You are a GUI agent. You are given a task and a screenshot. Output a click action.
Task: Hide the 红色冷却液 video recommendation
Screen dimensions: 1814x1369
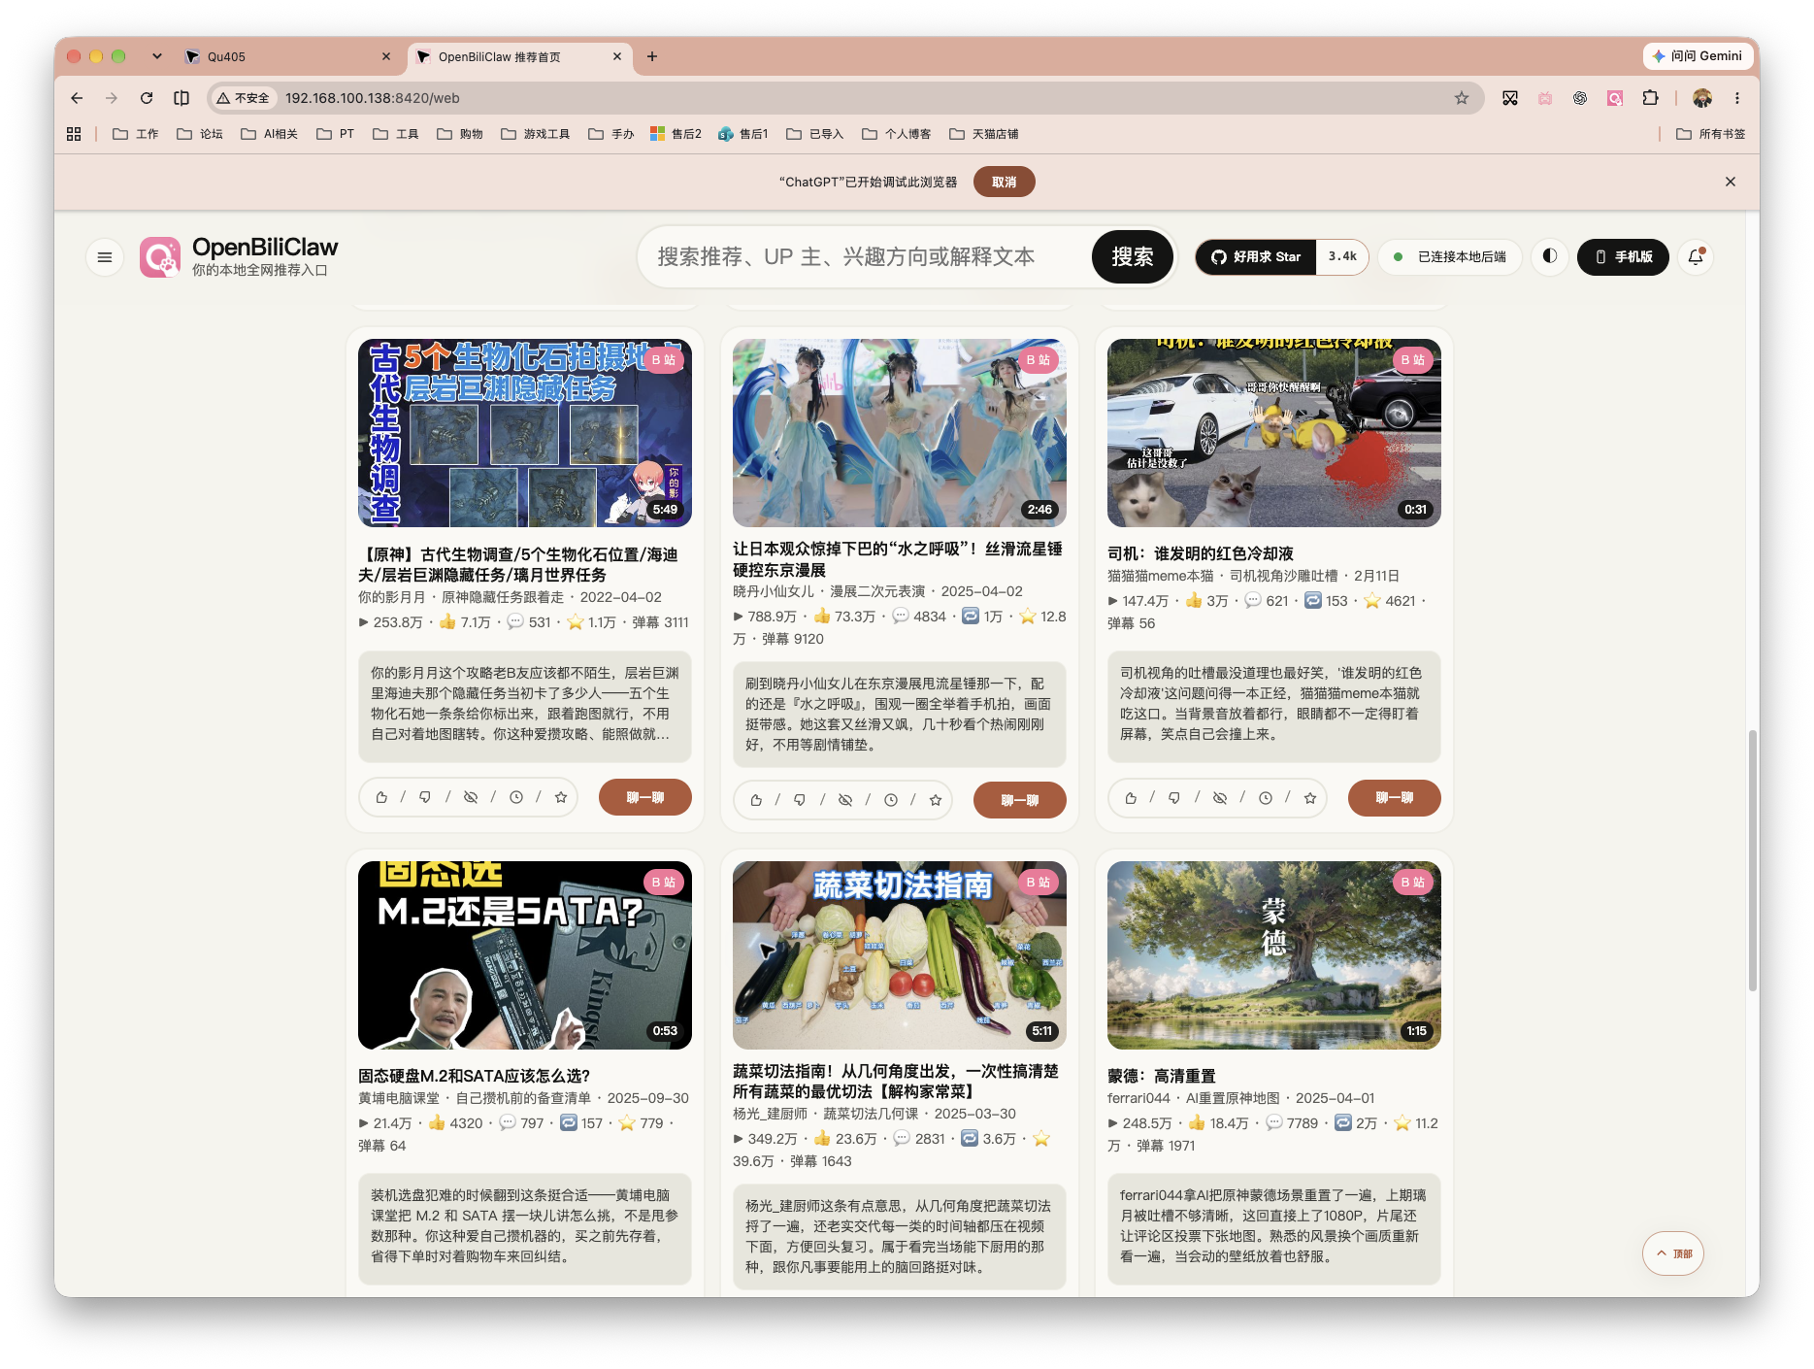pyautogui.click(x=1220, y=798)
